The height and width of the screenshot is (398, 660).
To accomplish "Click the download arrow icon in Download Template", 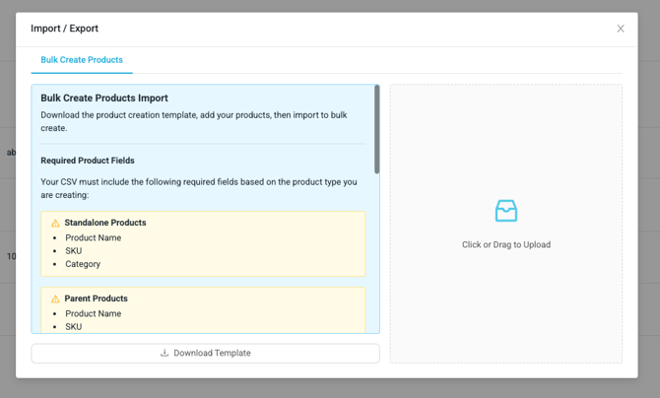I will point(165,353).
